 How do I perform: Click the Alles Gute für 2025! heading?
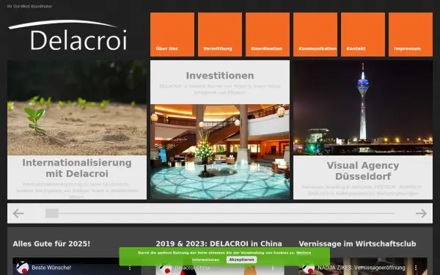51,244
